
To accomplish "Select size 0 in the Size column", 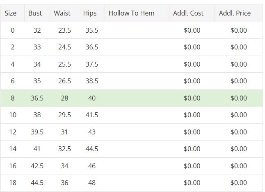I will click(13, 30).
